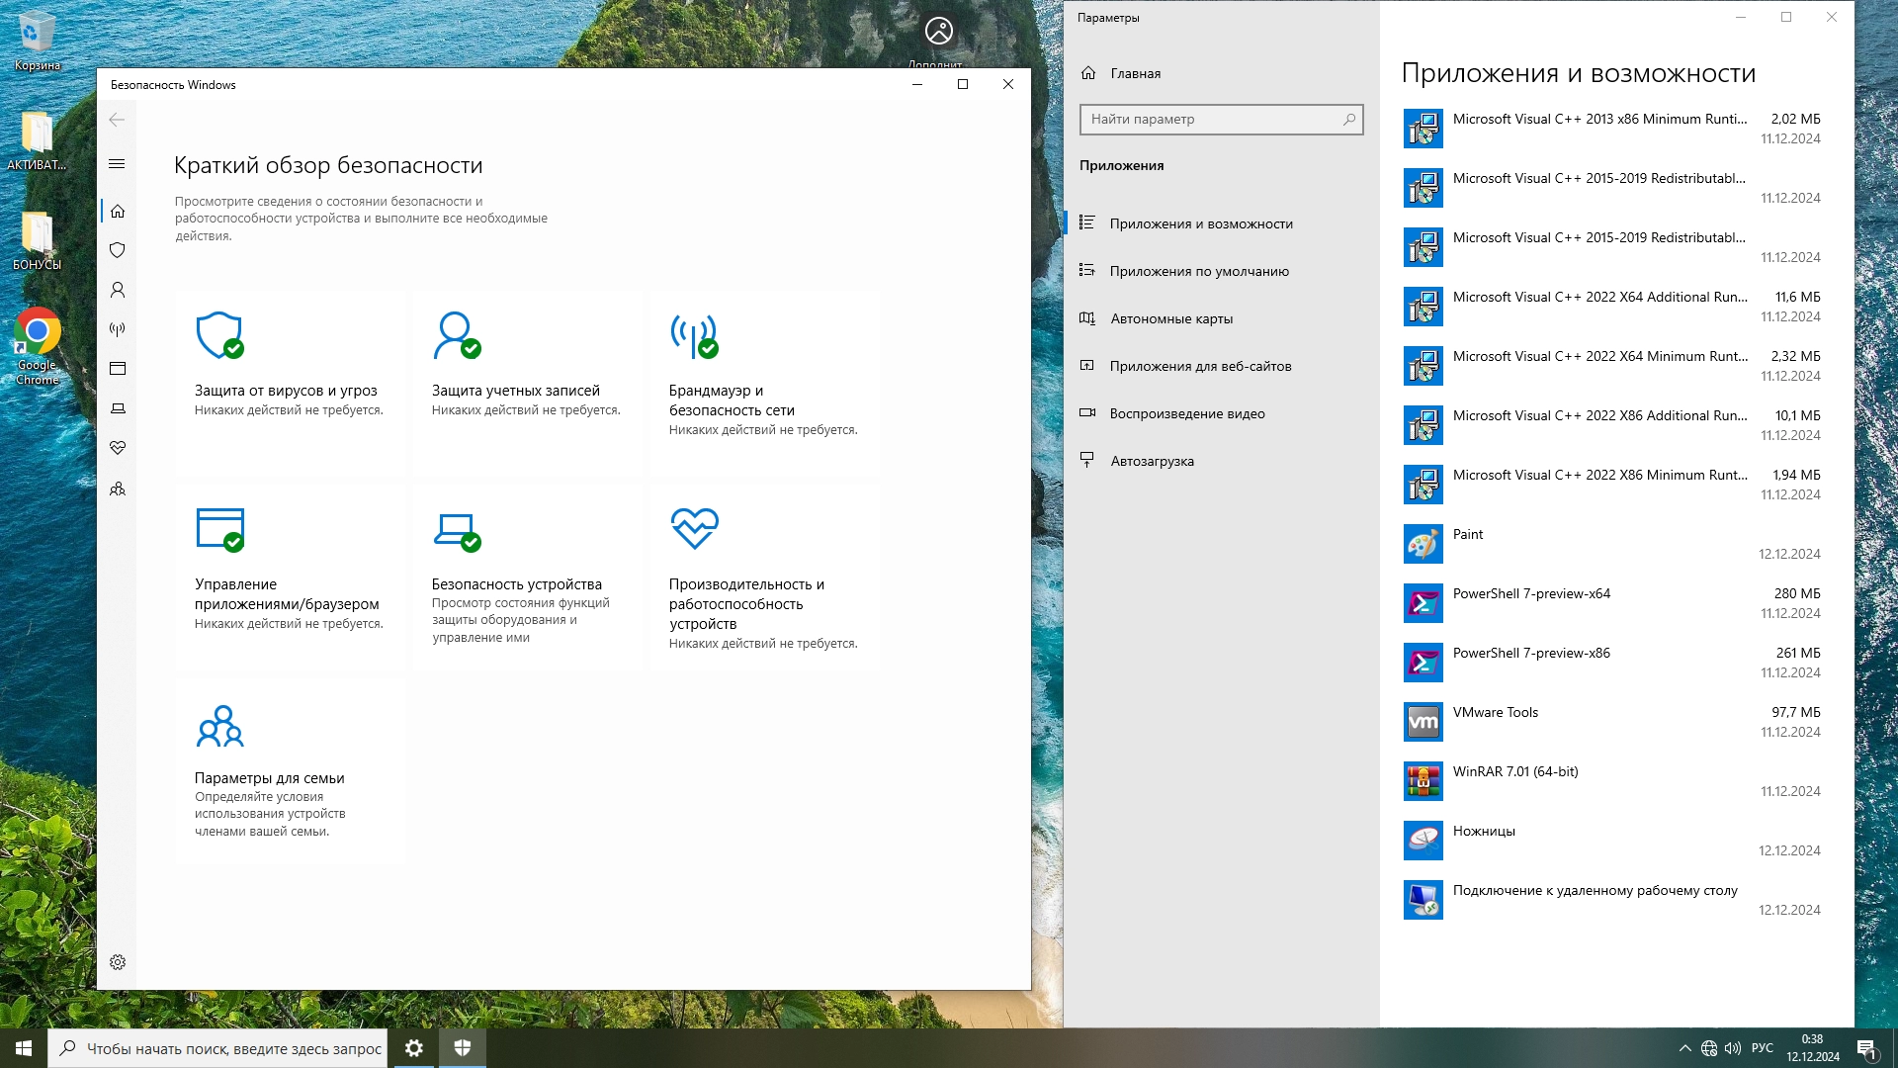
Task: Open Windows Security settings gear icon
Action: coord(118,962)
